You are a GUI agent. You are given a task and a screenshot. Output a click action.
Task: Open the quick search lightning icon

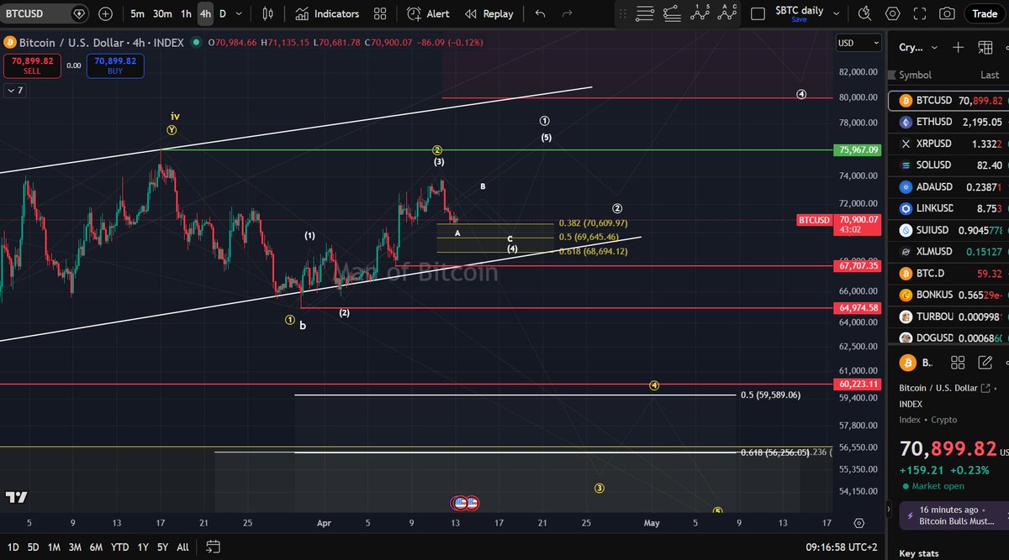click(866, 14)
